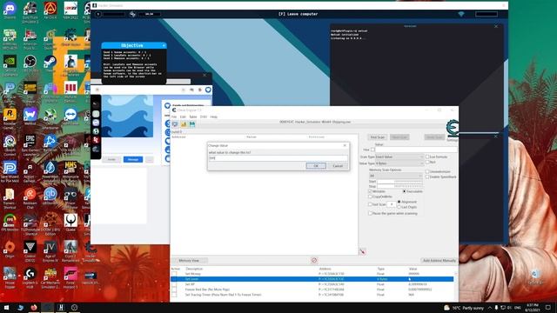Select the Last Digits radio button
Viewport: 557px width, 313px height.
coord(399,207)
